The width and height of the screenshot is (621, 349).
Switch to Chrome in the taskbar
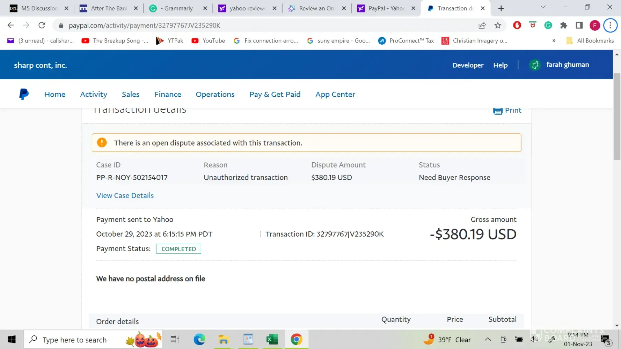pos(297,340)
